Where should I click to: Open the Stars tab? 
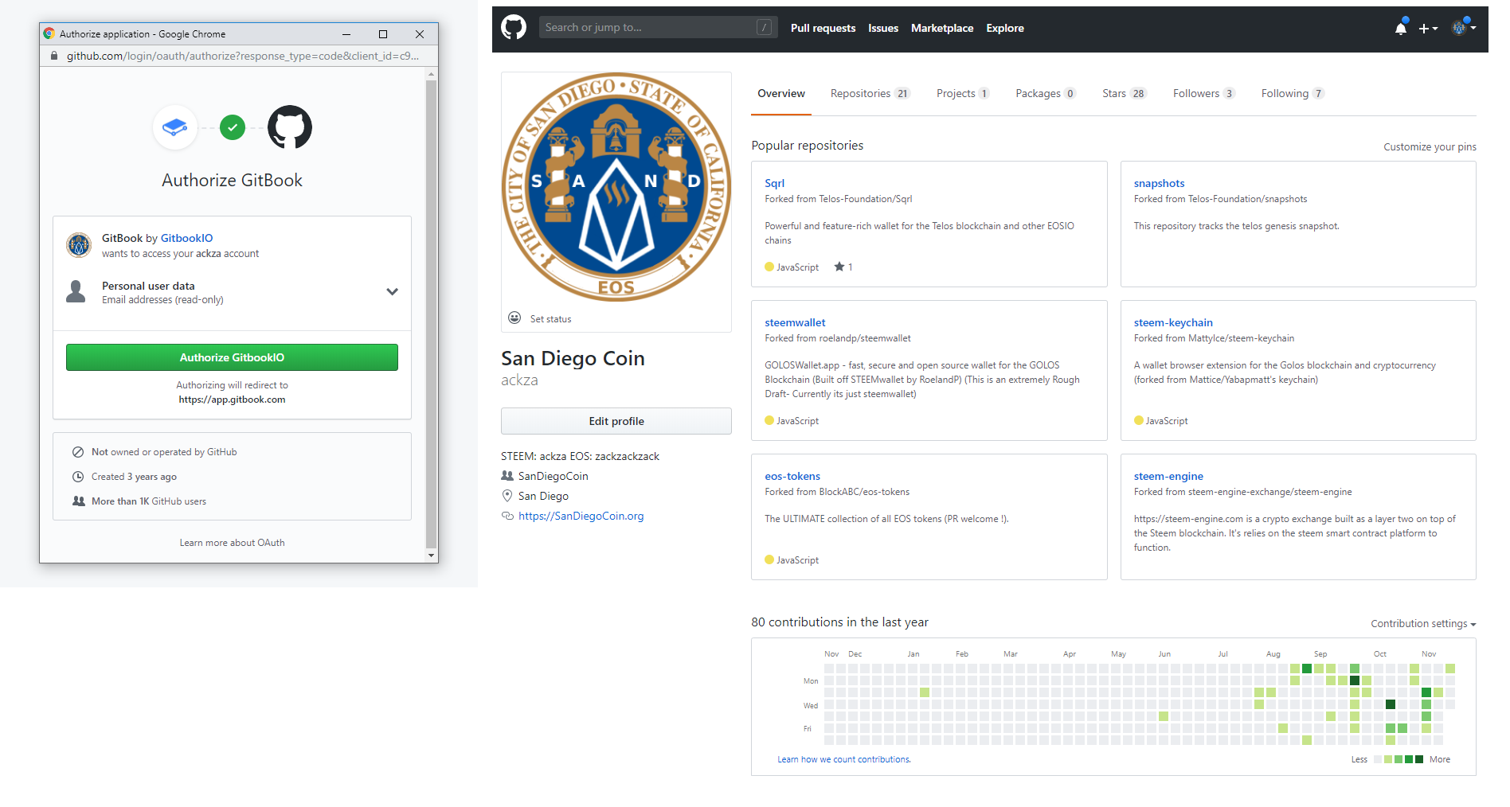[1124, 94]
